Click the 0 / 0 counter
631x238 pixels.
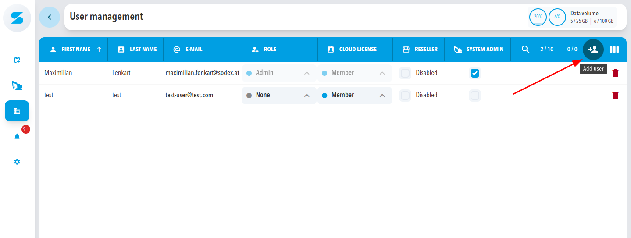(x=572, y=50)
